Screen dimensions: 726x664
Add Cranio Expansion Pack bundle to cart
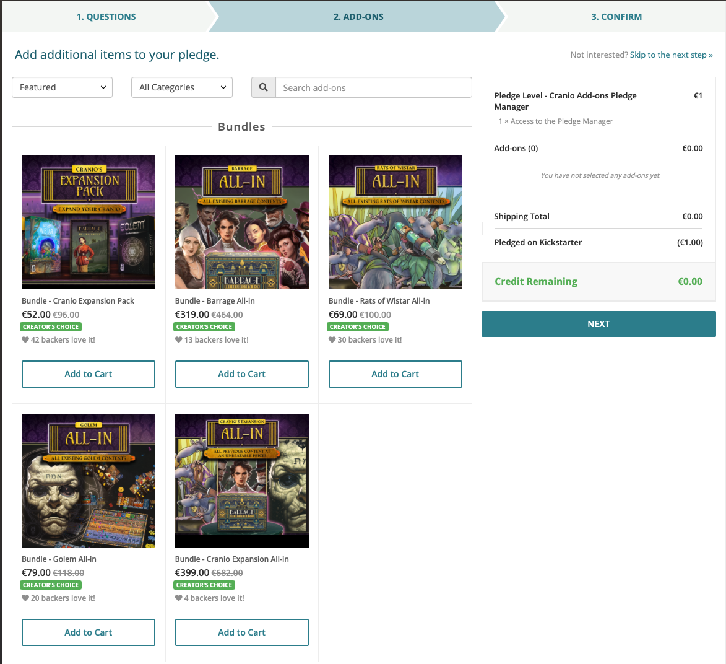89,374
